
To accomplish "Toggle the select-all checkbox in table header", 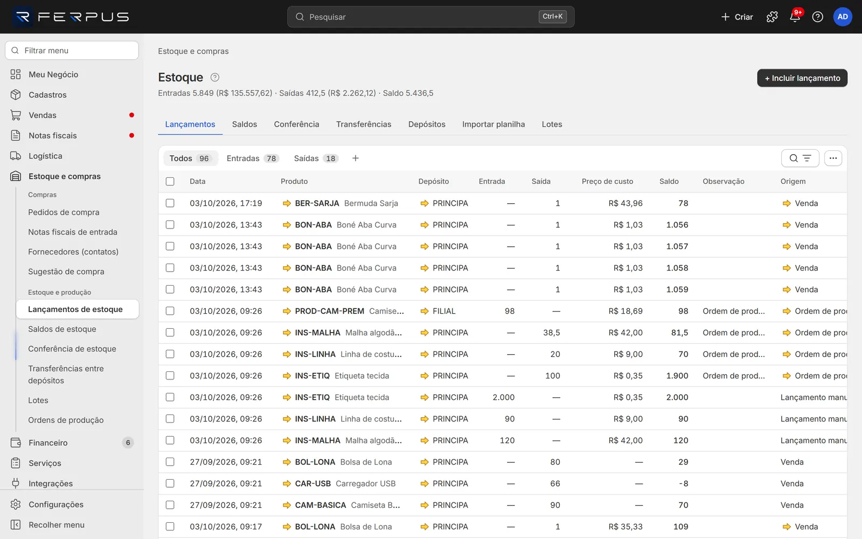I will tap(170, 182).
